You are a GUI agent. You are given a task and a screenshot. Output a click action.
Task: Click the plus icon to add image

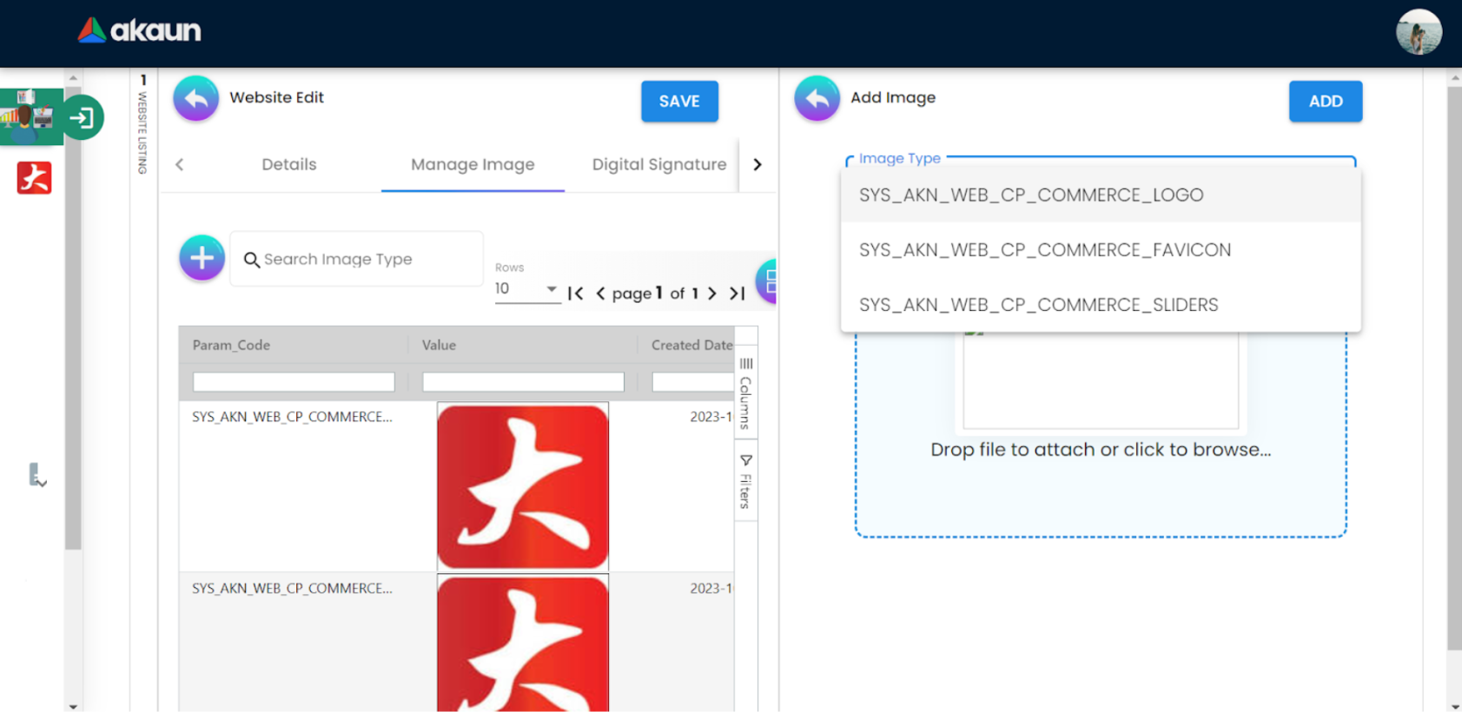point(202,258)
